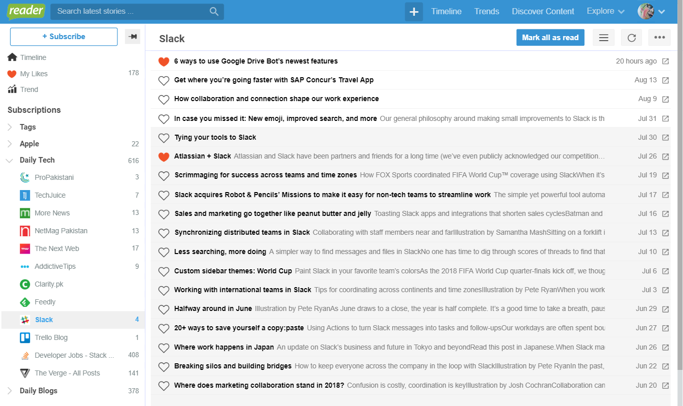
Task: Select the ProPakistani feed icon
Action: pos(25,177)
